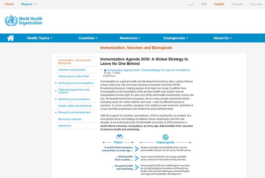The height and width of the screenshot is (178, 265).
Task: Switch language to Русский
Action: coord(256,4)
